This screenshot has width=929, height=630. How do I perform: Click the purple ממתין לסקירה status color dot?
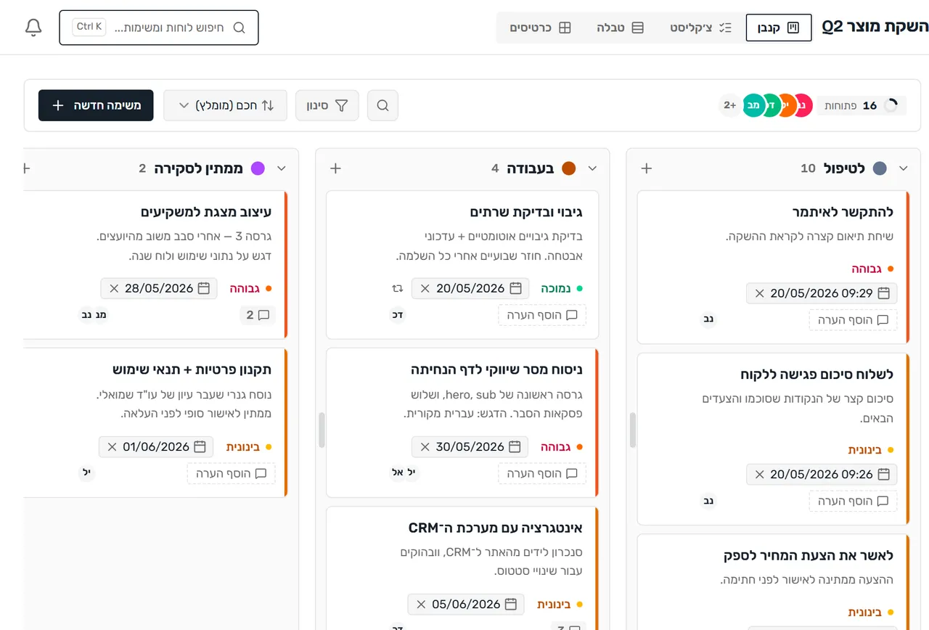coord(258,168)
